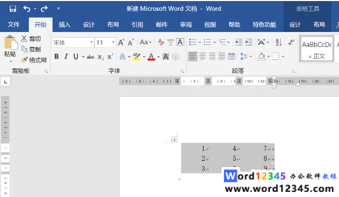Viewport: 339px width, 197px height.
Task: Align text right
Action: pos(212,57)
